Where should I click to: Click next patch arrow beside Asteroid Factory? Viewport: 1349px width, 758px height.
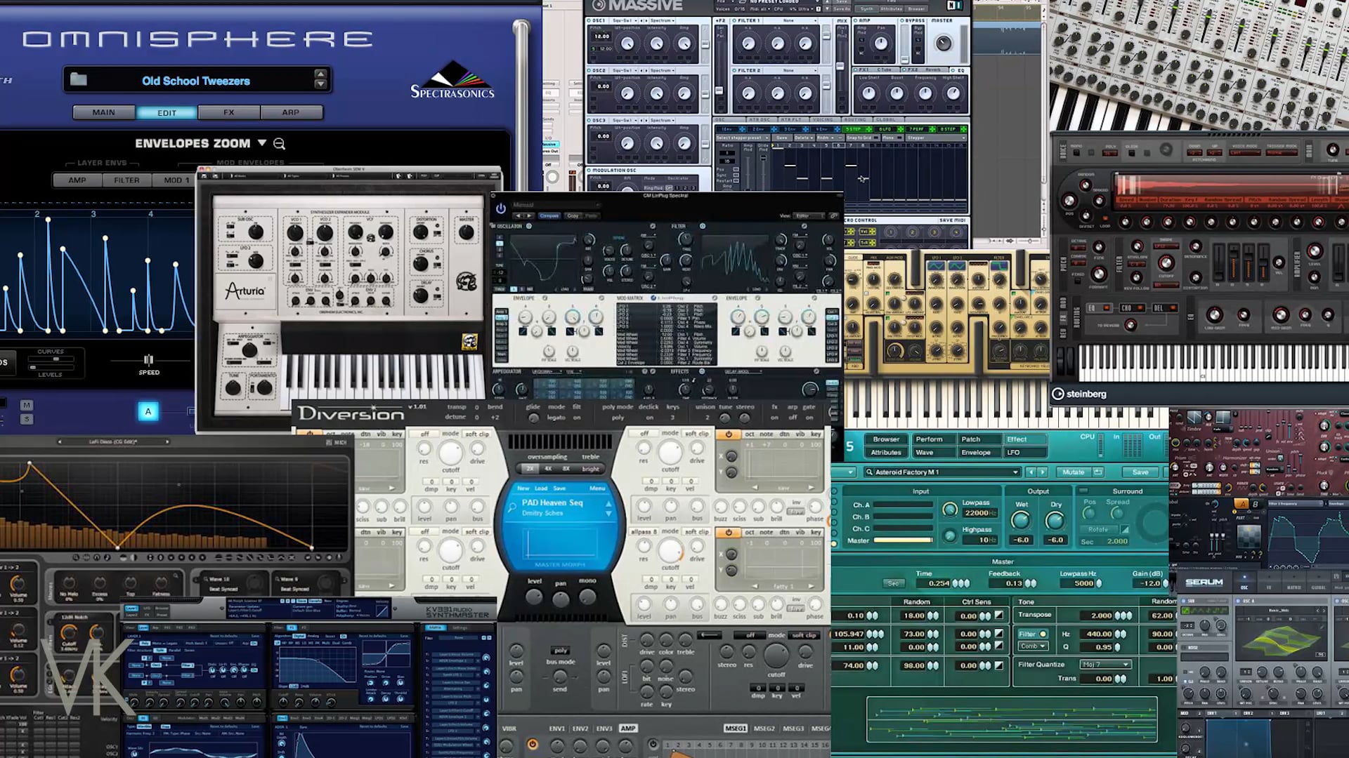tap(1043, 472)
